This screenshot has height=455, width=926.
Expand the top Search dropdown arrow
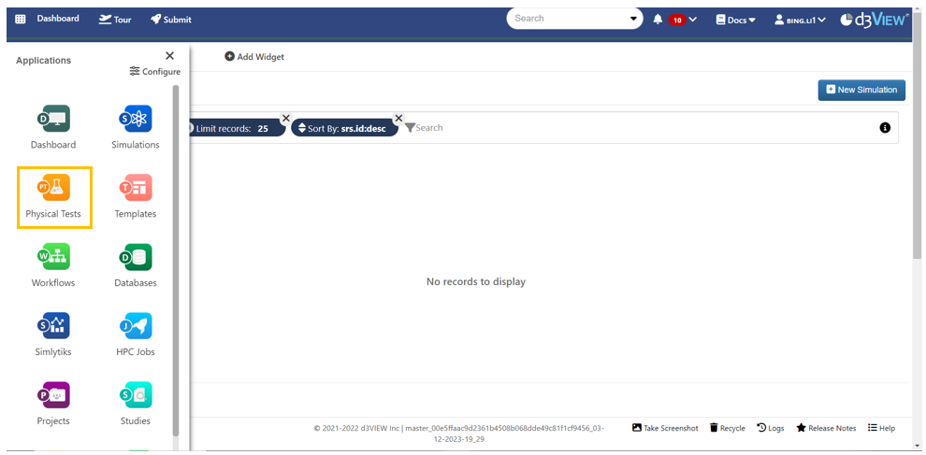[x=635, y=19]
